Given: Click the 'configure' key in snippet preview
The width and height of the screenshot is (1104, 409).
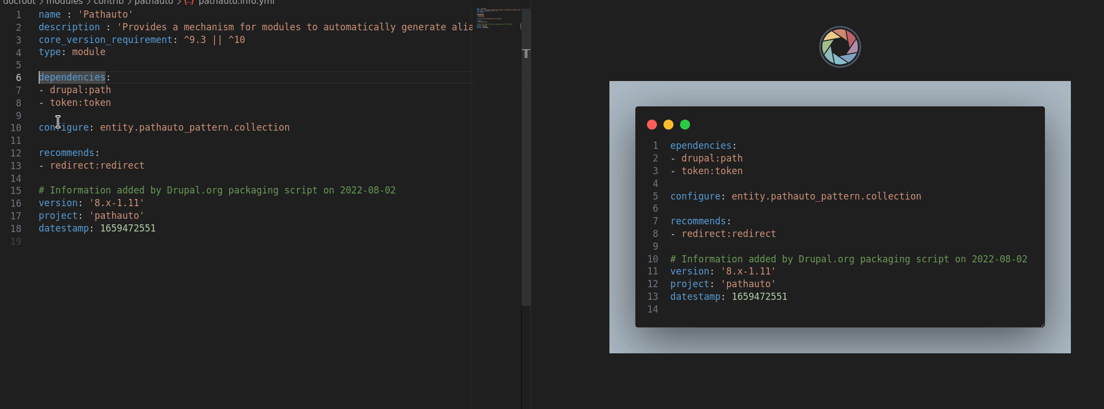Looking at the screenshot, I should tap(696, 196).
